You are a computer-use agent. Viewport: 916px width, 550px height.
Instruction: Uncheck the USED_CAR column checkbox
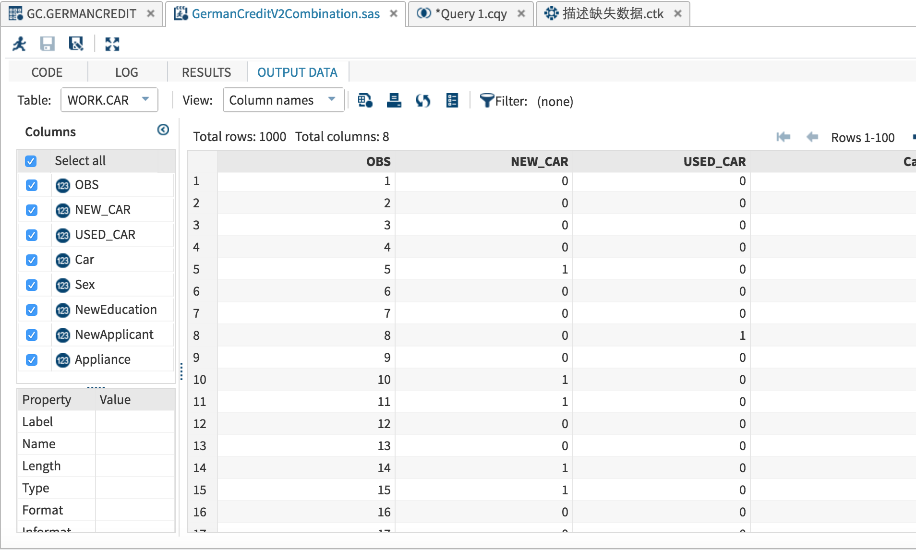point(32,235)
